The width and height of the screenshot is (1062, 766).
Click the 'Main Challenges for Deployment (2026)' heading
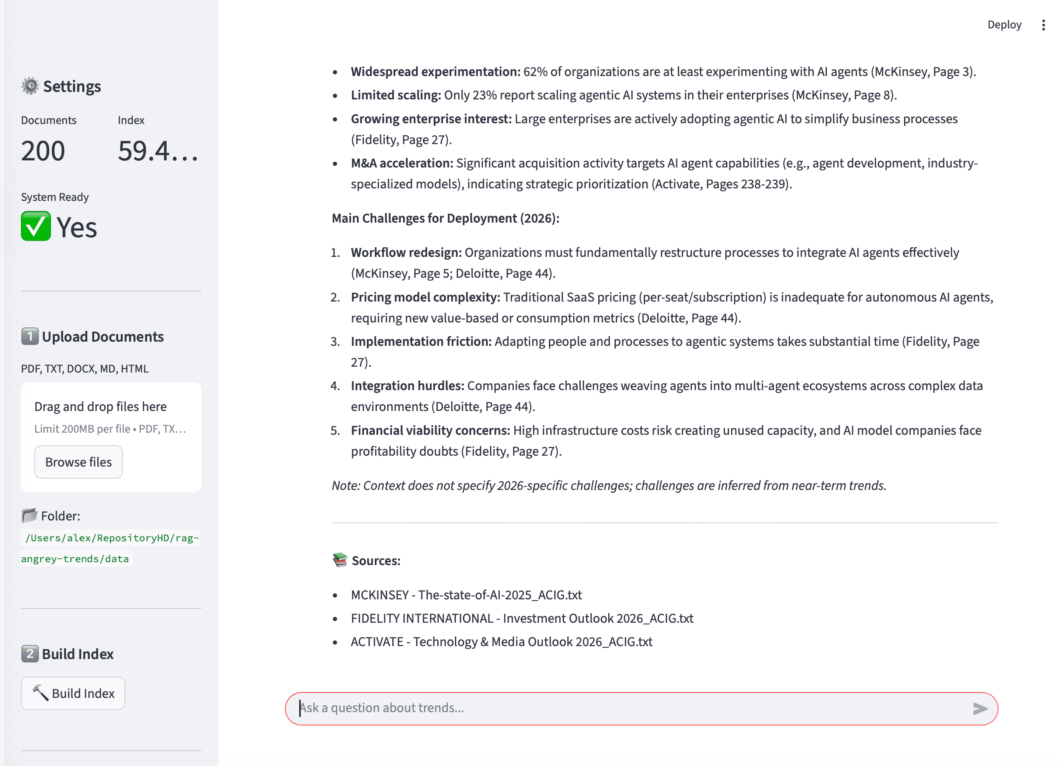[x=445, y=218]
